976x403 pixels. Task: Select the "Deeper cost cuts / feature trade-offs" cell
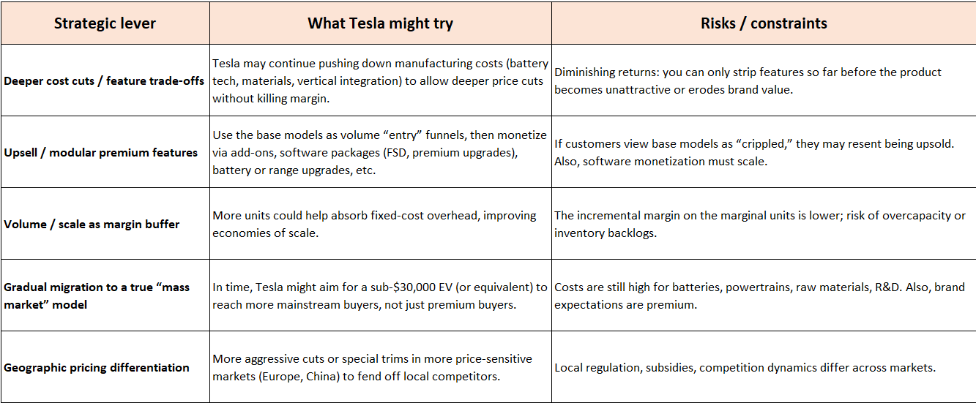point(105,81)
